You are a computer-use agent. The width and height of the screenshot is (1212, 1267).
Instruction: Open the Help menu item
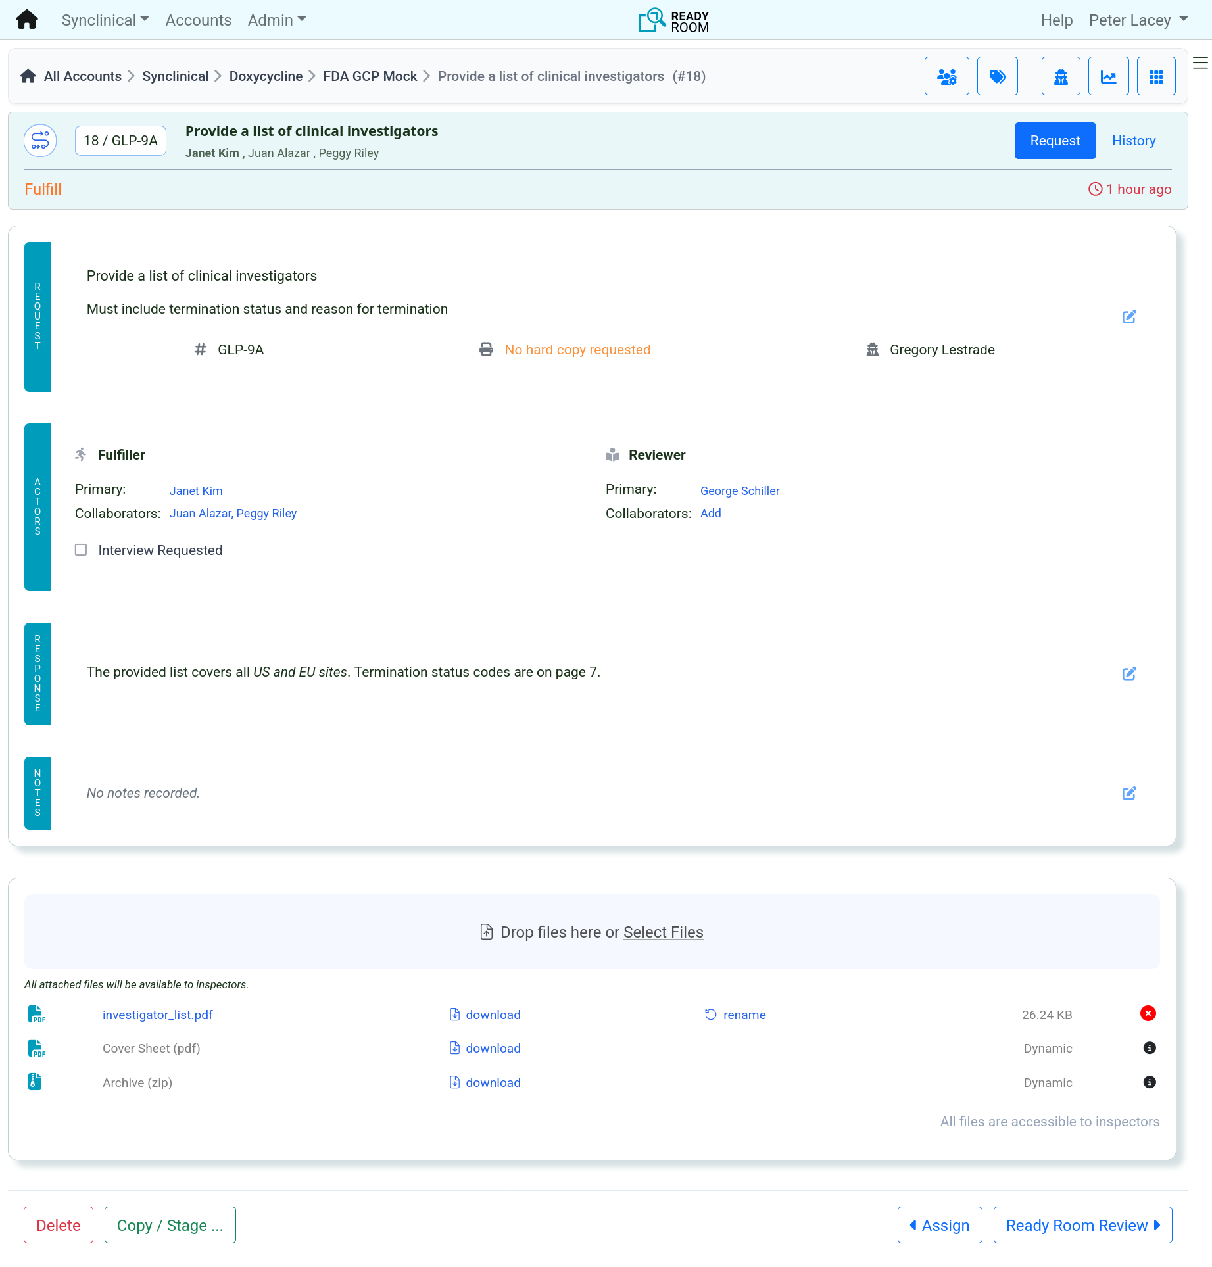click(1056, 20)
